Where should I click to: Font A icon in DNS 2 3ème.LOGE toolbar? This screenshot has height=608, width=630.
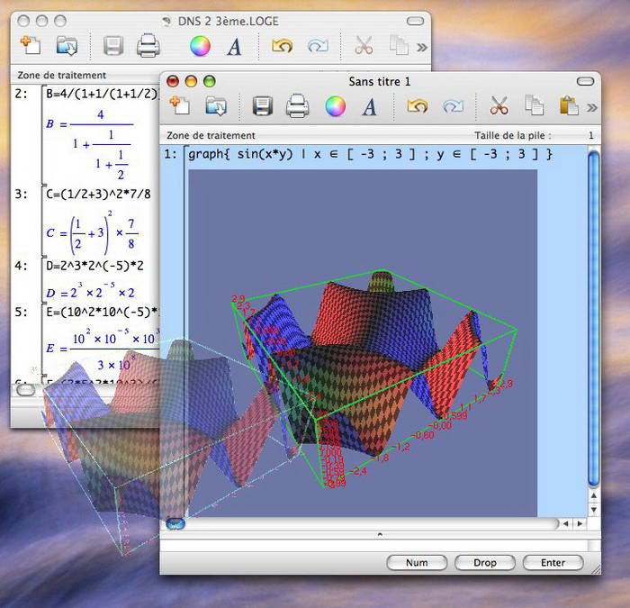tap(234, 46)
